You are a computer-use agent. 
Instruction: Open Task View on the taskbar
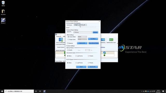pos(40,91)
